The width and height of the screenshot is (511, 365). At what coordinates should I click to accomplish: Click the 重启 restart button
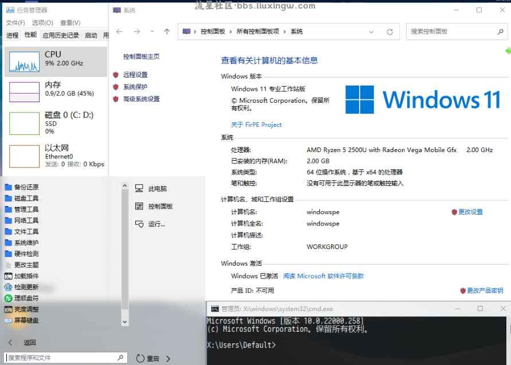click(147, 359)
